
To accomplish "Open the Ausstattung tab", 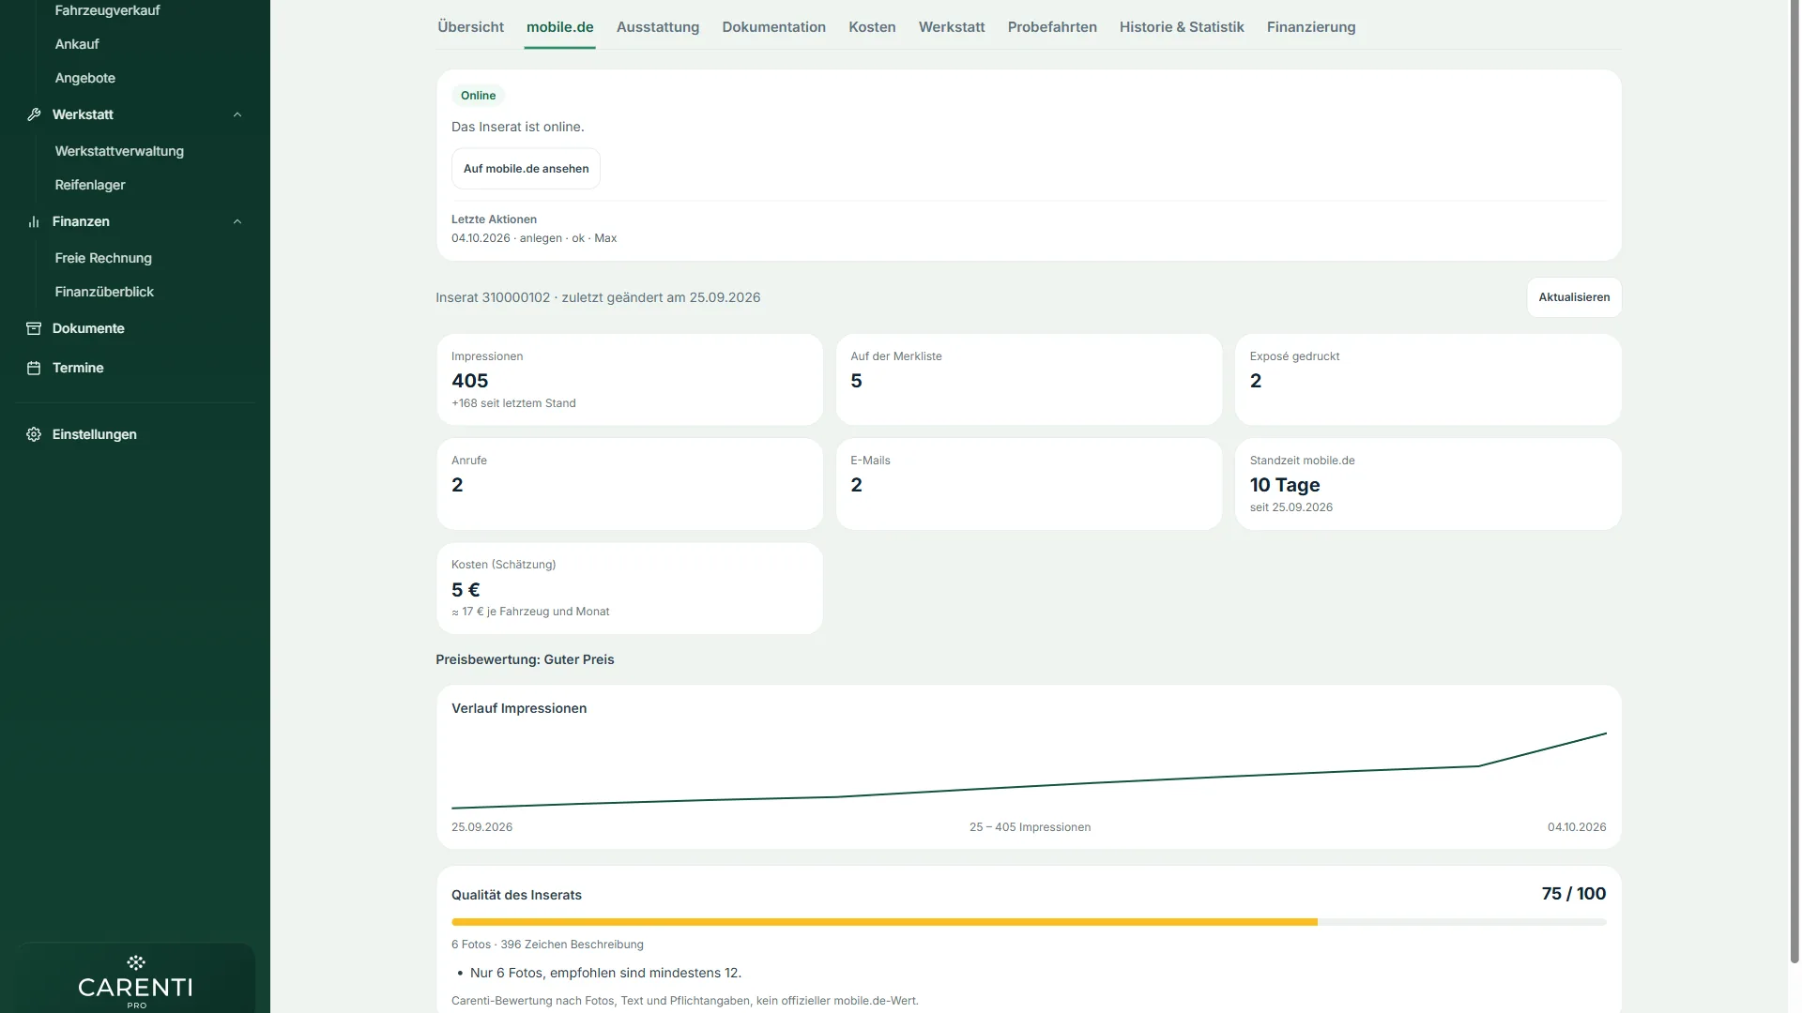I will (x=657, y=27).
